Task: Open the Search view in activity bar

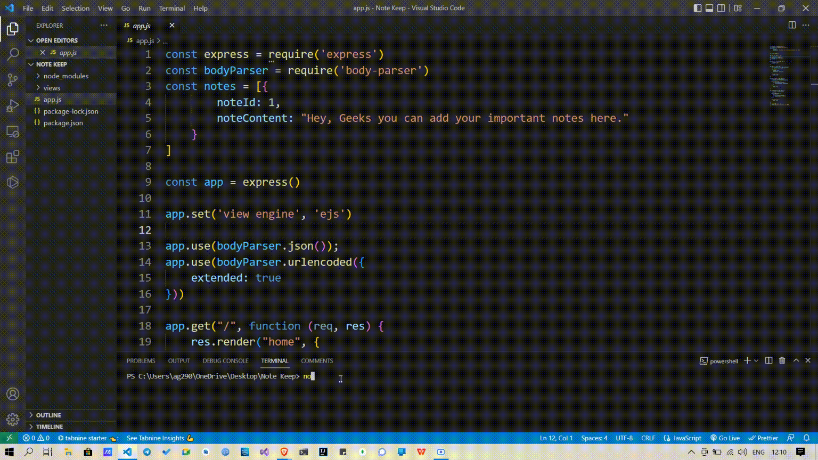Action: [x=13, y=54]
